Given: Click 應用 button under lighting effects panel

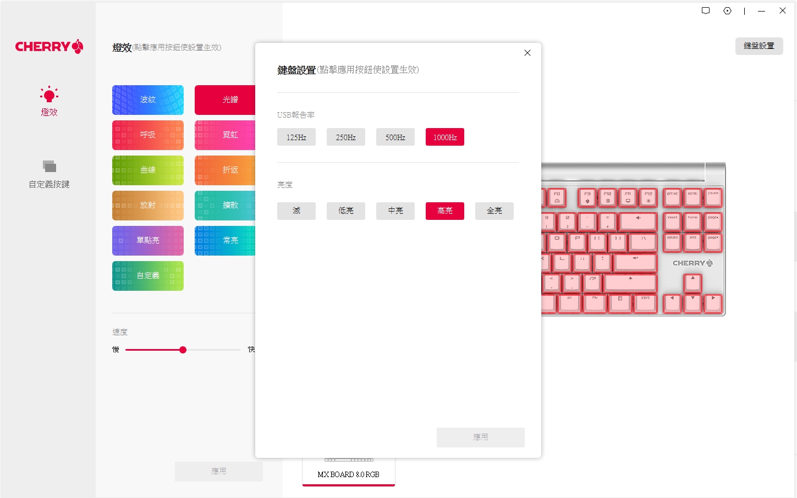Looking at the screenshot, I should (219, 472).
